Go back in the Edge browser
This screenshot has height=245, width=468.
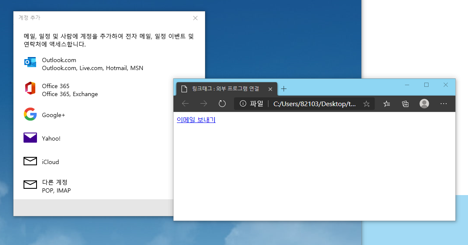(x=185, y=104)
